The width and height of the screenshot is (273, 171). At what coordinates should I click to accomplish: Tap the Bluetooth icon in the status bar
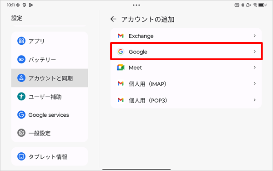(x=243, y=5)
